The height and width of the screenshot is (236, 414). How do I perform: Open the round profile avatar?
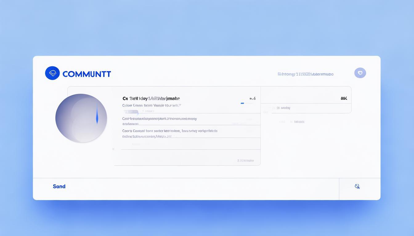81,118
